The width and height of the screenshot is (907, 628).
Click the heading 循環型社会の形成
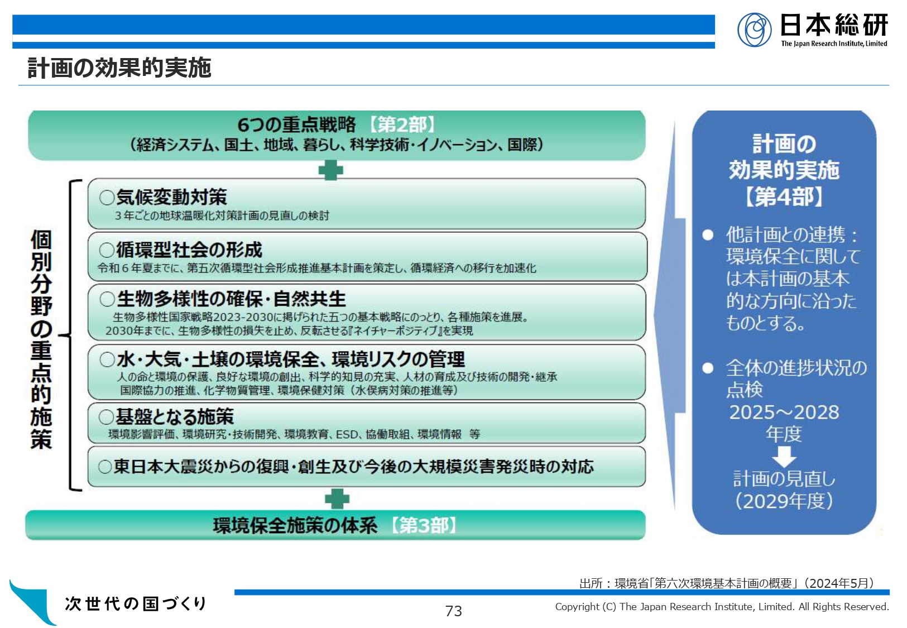tap(189, 250)
